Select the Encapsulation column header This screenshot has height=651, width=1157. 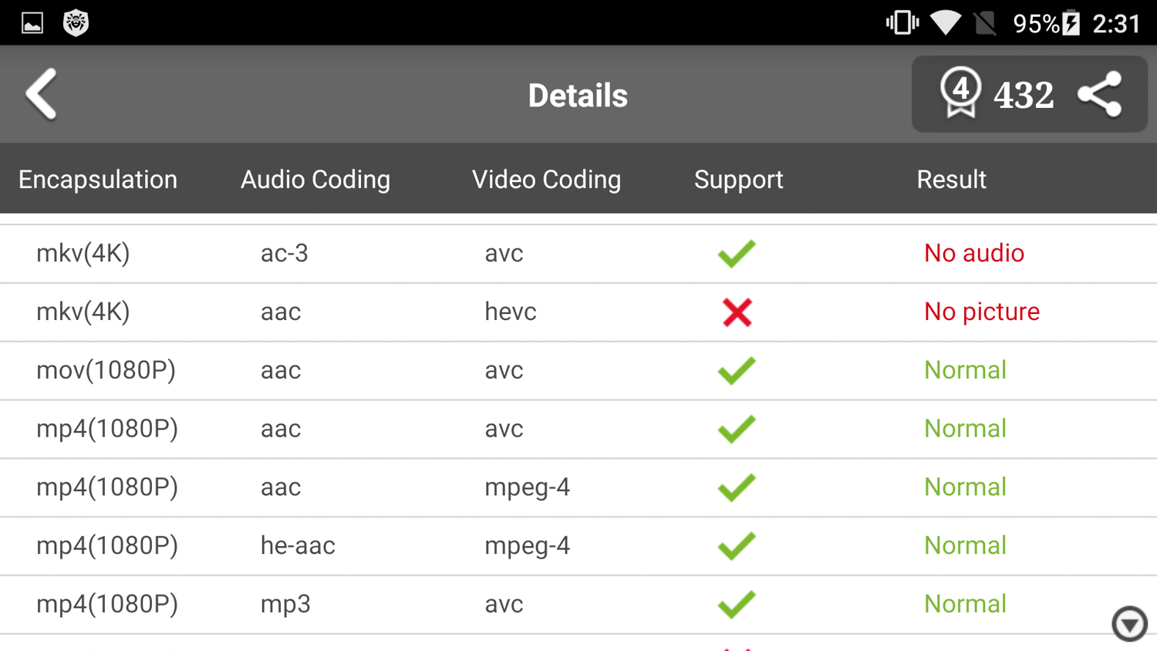point(98,180)
